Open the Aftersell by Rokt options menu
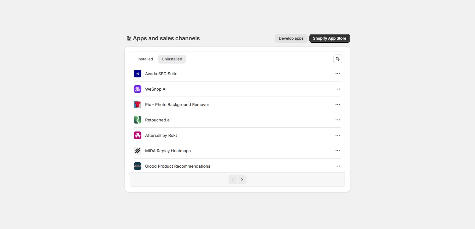This screenshot has height=229, width=475. 337,135
